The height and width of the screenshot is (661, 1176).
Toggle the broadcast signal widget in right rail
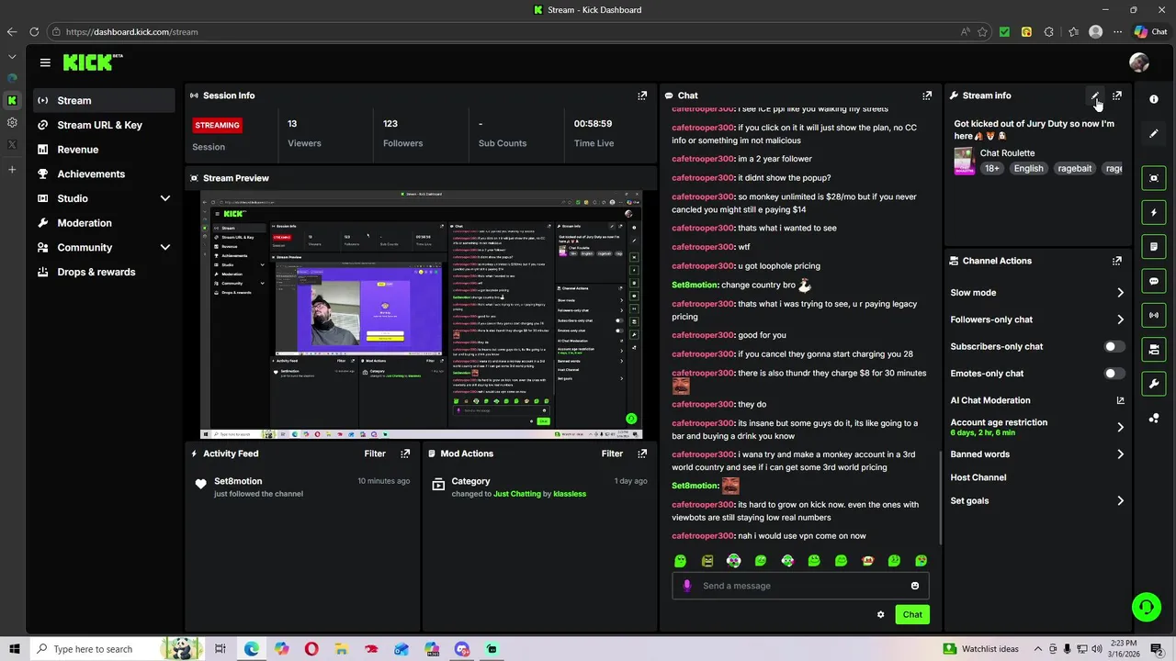1154,315
